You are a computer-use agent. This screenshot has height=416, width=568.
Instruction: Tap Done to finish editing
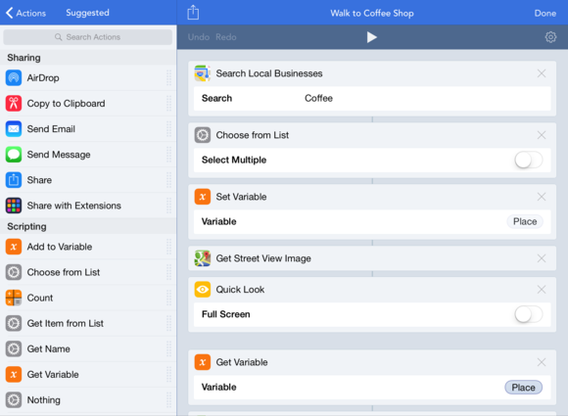(545, 13)
